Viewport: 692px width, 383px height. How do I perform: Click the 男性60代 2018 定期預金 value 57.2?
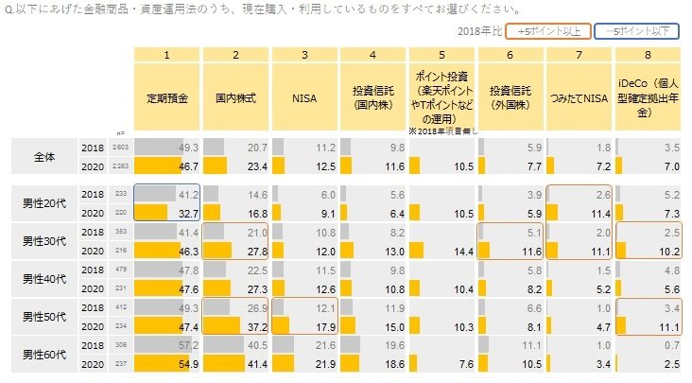188,345
